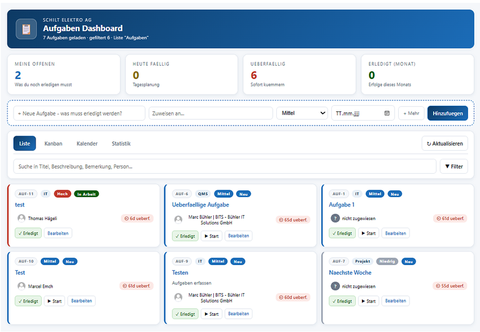Click the Aktualisieren refresh button
This screenshot has width=480, height=332.
[444, 143]
